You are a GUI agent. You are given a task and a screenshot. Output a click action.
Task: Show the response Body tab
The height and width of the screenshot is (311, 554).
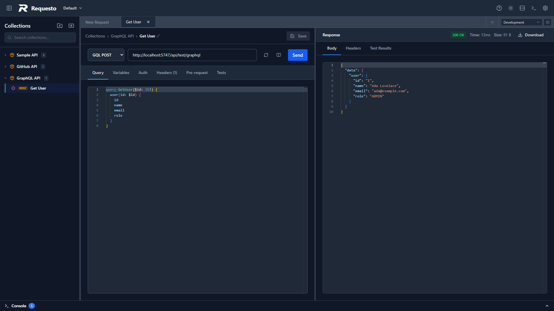[332, 48]
